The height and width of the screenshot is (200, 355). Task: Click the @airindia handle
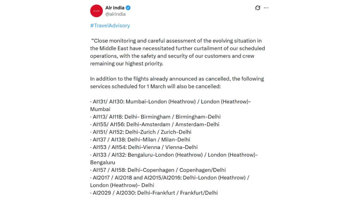coord(115,14)
